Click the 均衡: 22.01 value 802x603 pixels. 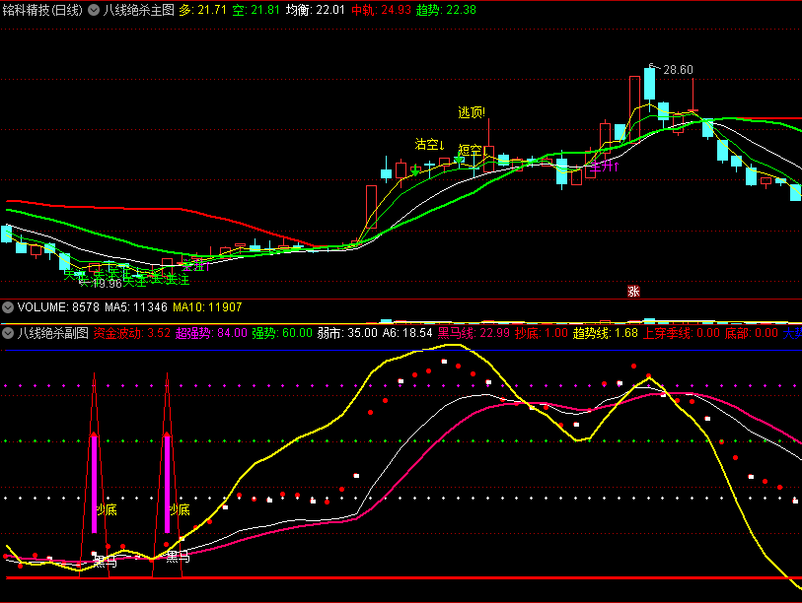tap(316, 10)
